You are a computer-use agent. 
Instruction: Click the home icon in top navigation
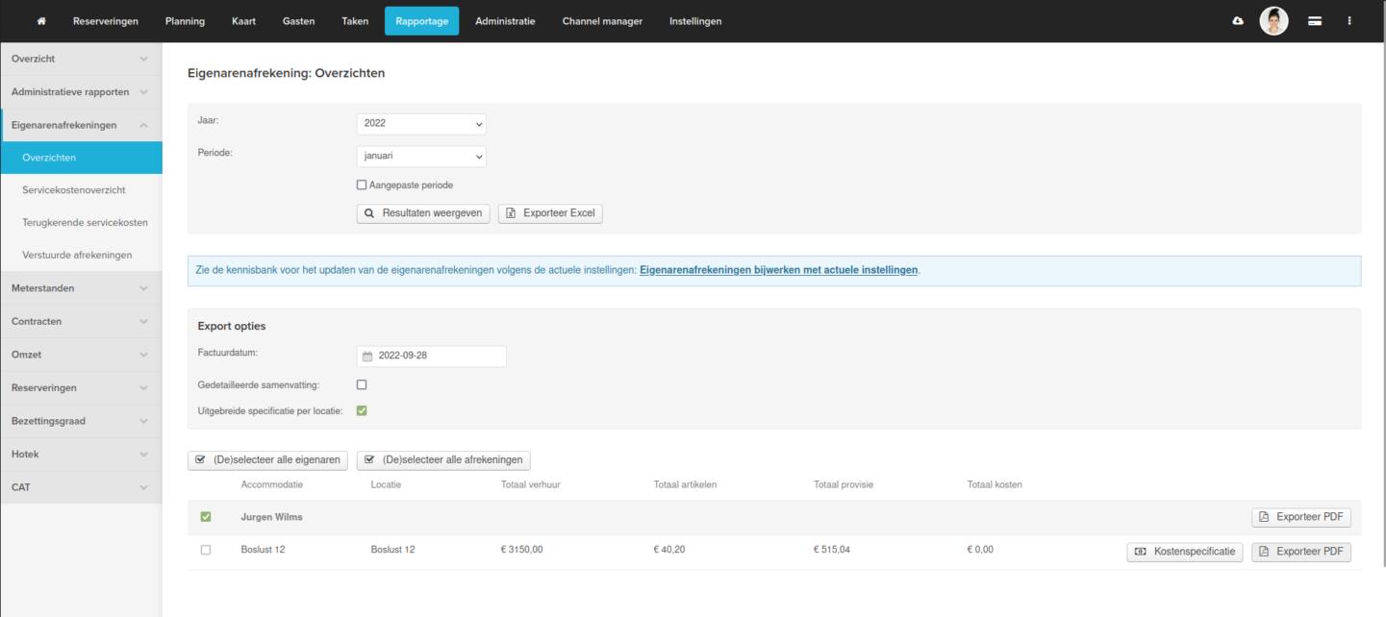(x=40, y=21)
